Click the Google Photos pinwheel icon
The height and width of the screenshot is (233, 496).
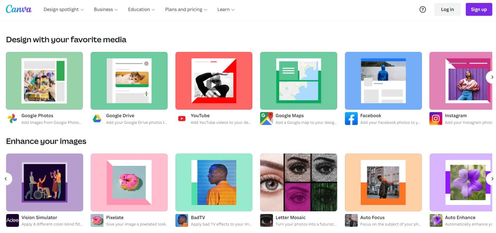pos(12,119)
